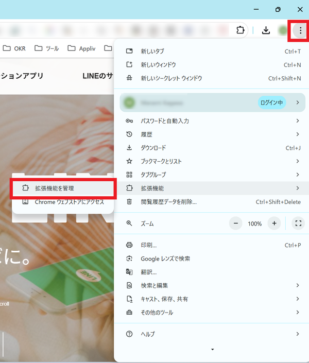309x363 pixels.
Task: Expand ブックマークとリスト submenu arrow
Action: pos(298,161)
